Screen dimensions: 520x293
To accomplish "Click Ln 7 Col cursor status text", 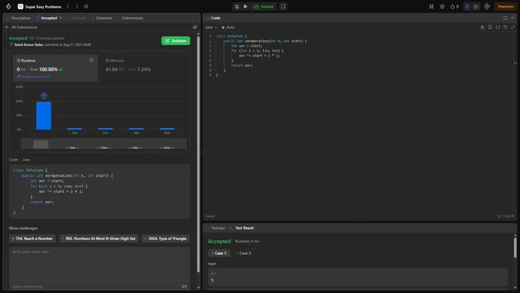I will click(x=505, y=216).
